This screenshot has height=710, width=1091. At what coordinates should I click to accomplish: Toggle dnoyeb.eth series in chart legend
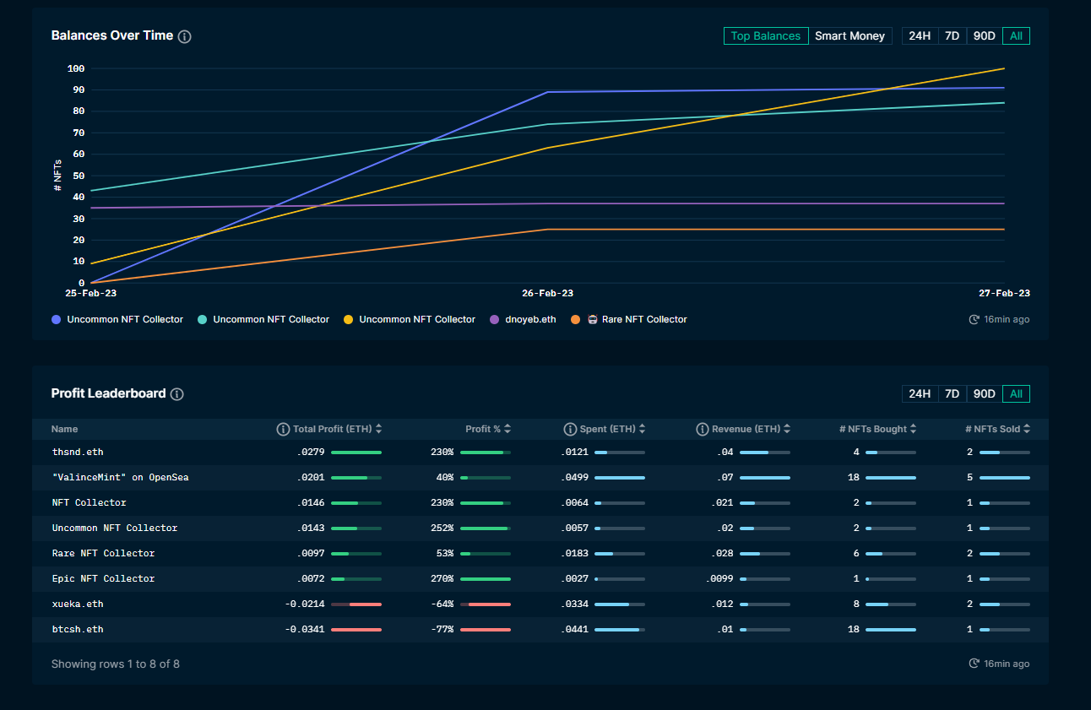[523, 320]
